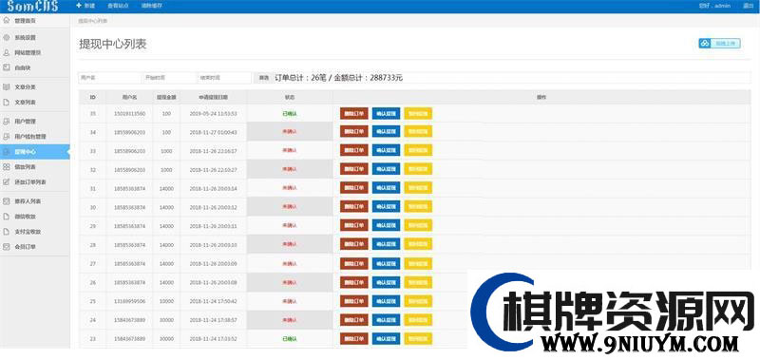760x360 pixels.
Task: Focus the 用户名 search input field
Action: pos(109,78)
